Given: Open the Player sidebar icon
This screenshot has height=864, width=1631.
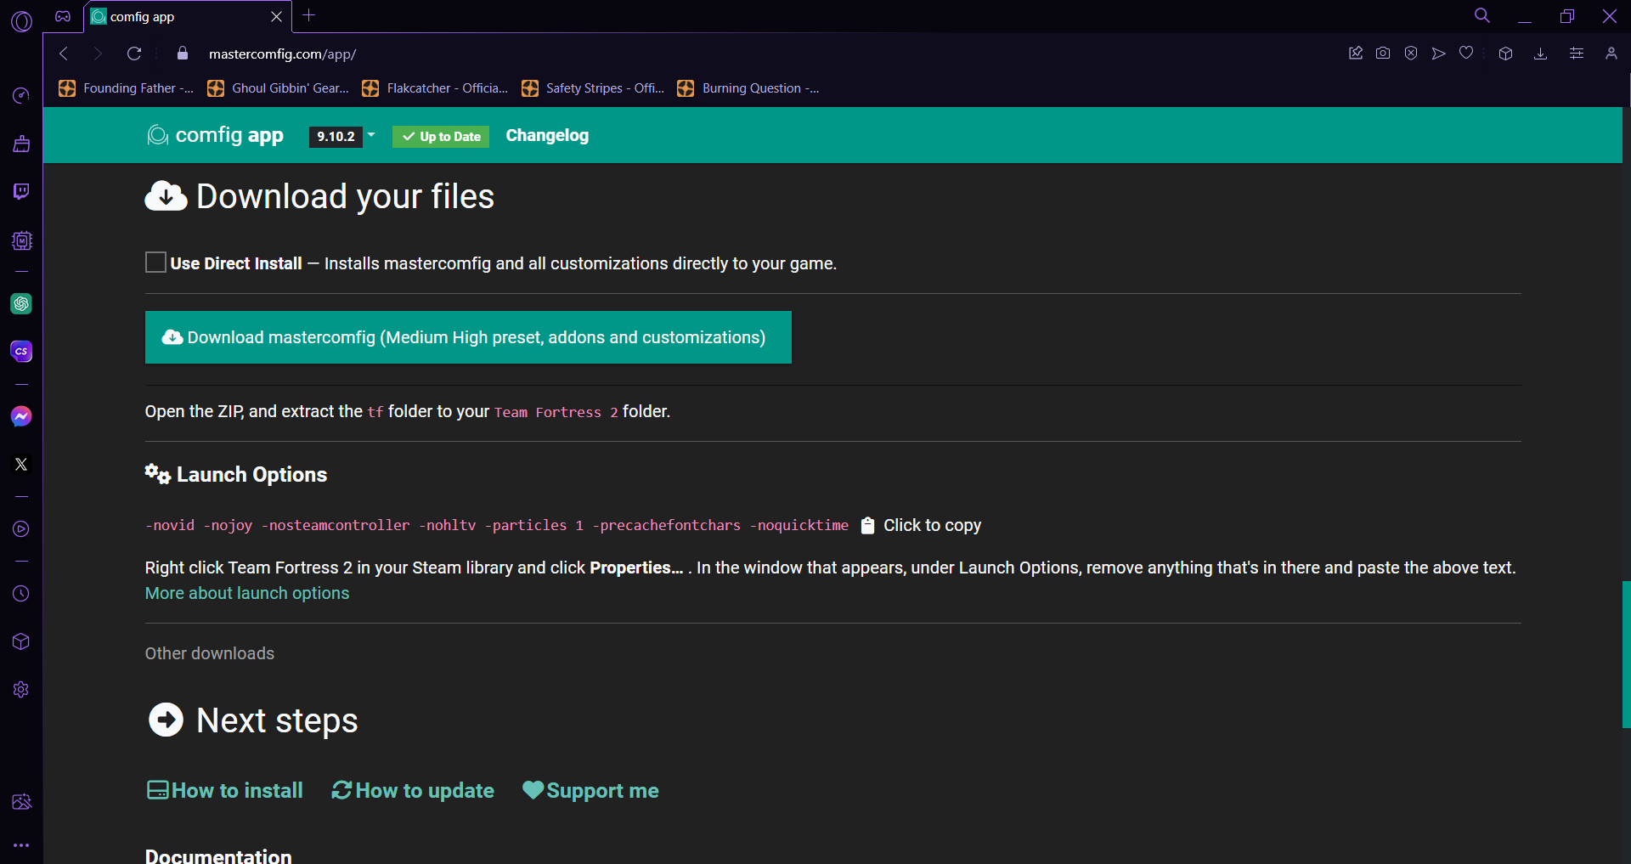Looking at the screenshot, I should (x=21, y=529).
